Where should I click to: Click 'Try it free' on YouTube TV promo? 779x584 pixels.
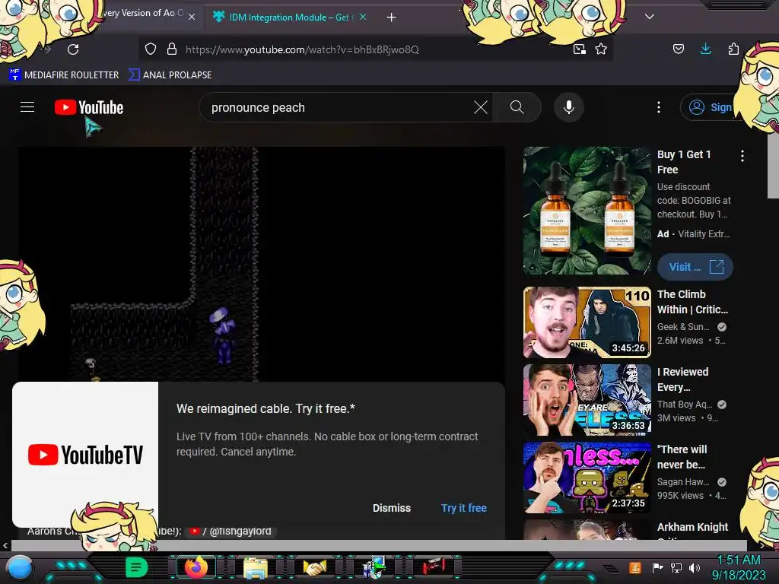[463, 508]
